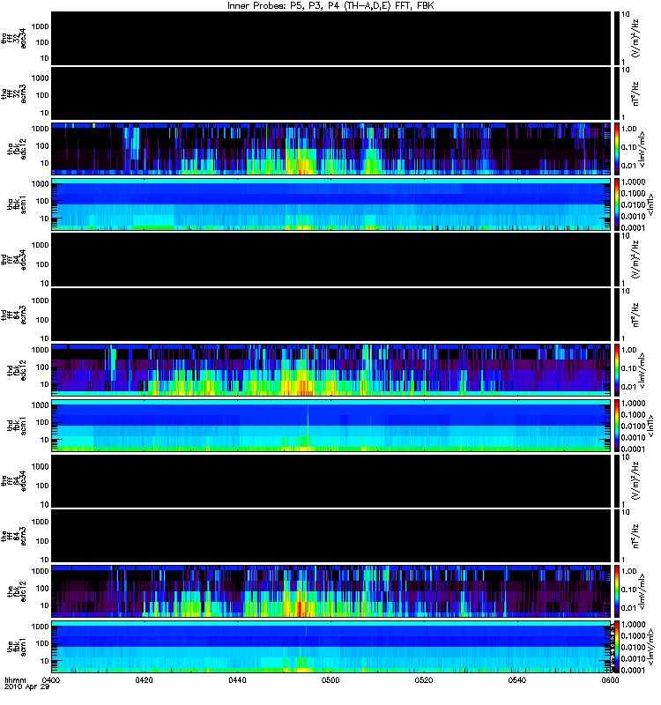Screen dimensions: 661x705
Task: Click the the fff 64 scm3 panel label
Action: pyautogui.click(x=14, y=537)
